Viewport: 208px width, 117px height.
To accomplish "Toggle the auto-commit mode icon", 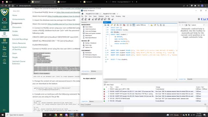I will [134, 25].
